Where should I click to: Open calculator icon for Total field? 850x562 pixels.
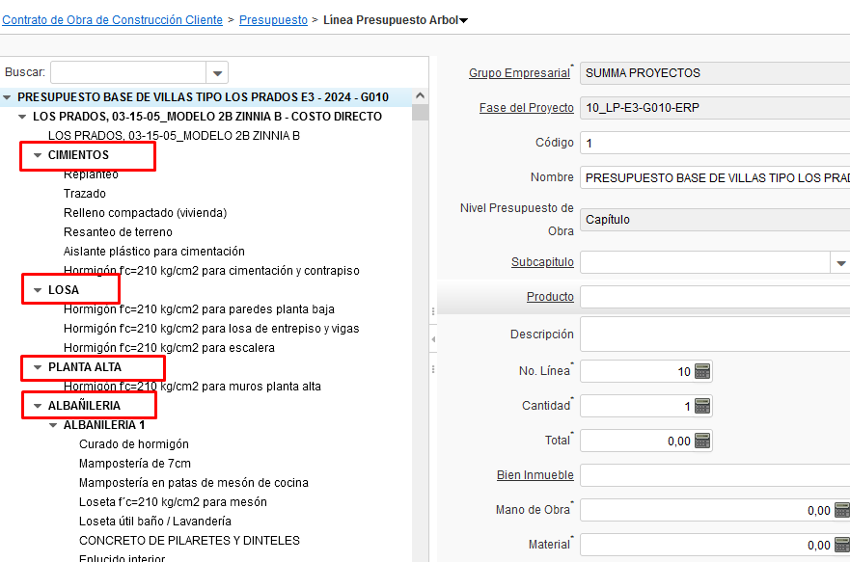[701, 441]
